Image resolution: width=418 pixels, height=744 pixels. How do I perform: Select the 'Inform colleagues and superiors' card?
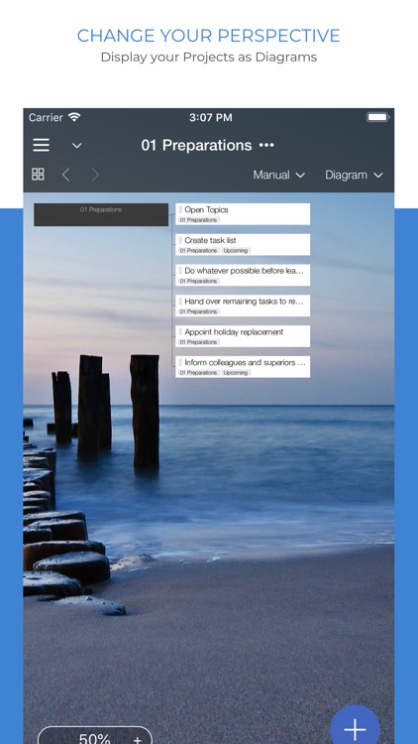click(x=243, y=367)
